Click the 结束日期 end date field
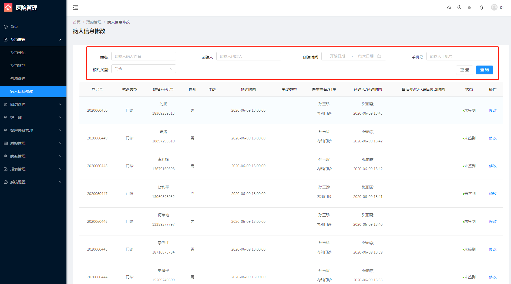Image resolution: width=511 pixels, height=284 pixels. point(366,56)
